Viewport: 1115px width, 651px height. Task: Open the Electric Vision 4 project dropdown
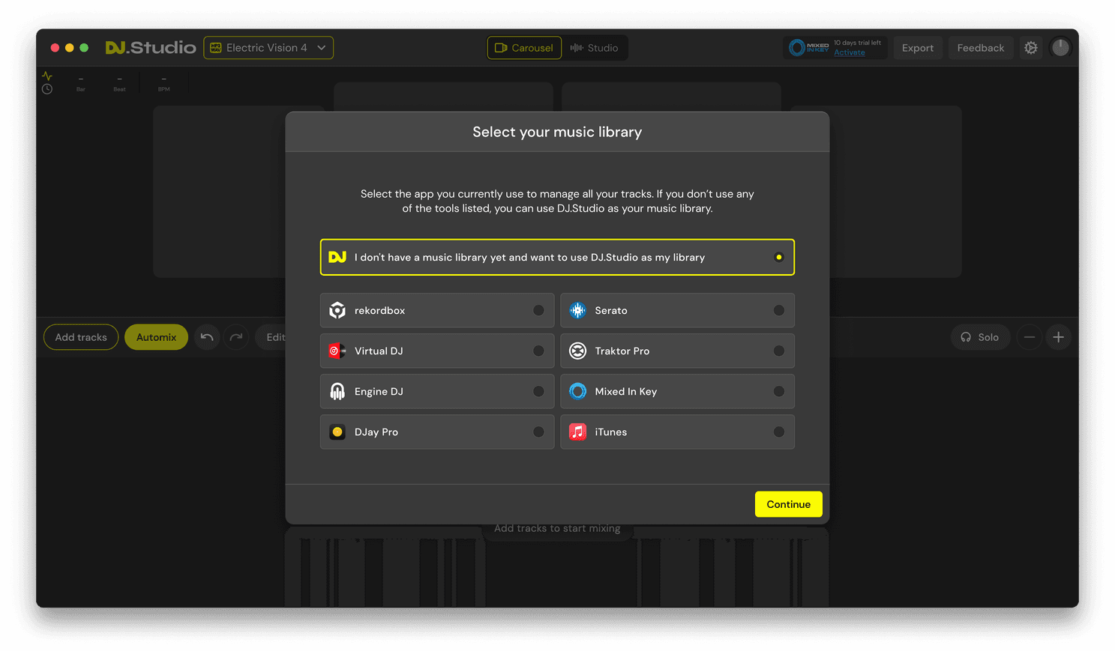click(x=268, y=47)
